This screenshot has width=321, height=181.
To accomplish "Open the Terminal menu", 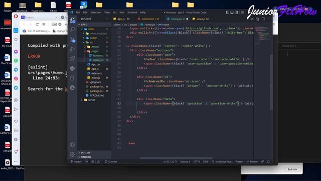I will [x=132, y=12].
